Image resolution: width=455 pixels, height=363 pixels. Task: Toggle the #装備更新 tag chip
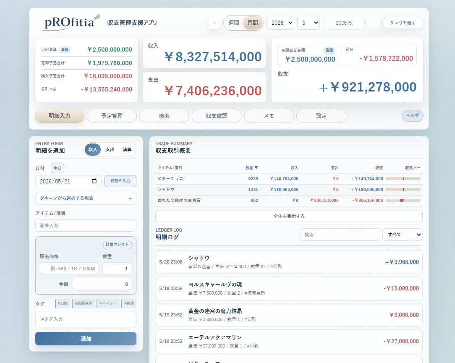[84, 303]
